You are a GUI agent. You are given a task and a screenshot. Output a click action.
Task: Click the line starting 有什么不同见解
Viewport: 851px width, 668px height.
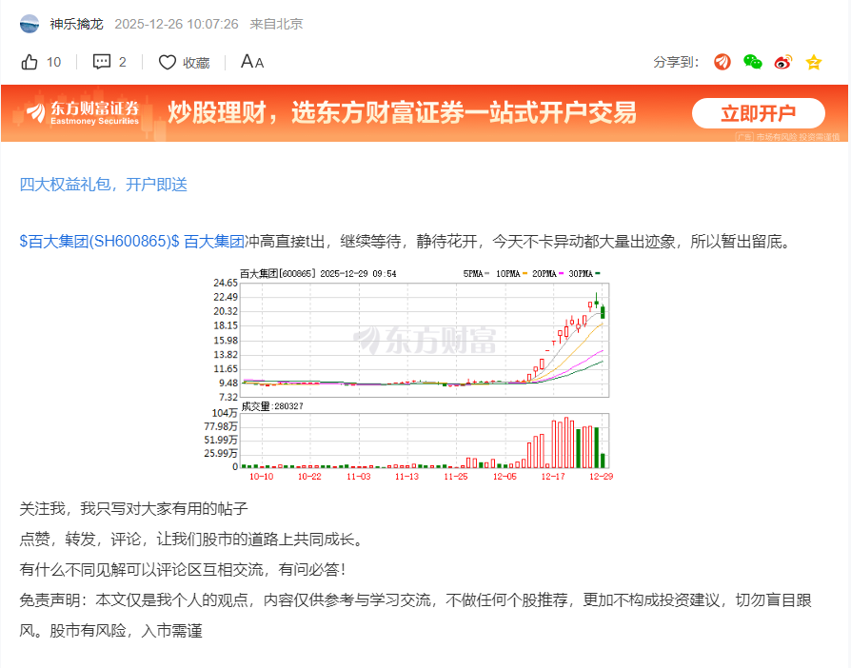(x=183, y=569)
